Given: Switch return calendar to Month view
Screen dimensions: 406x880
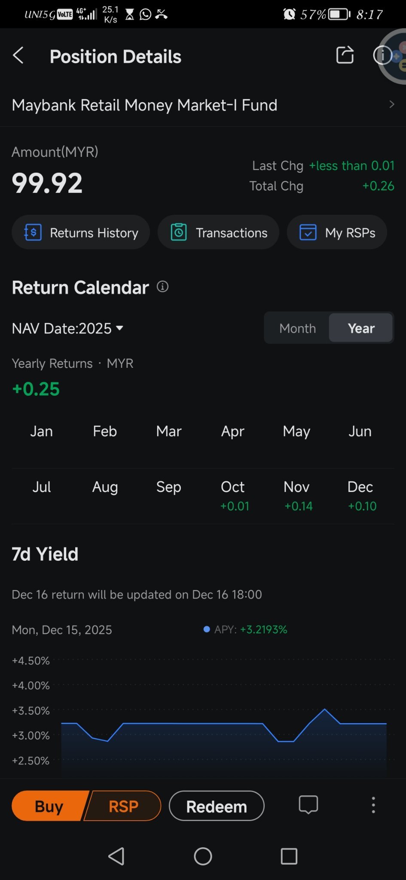Looking at the screenshot, I should (297, 328).
